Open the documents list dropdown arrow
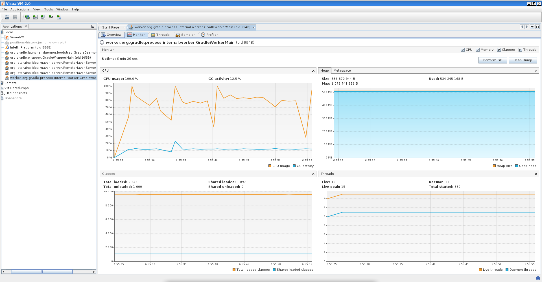542x282 pixels. pos(532,27)
